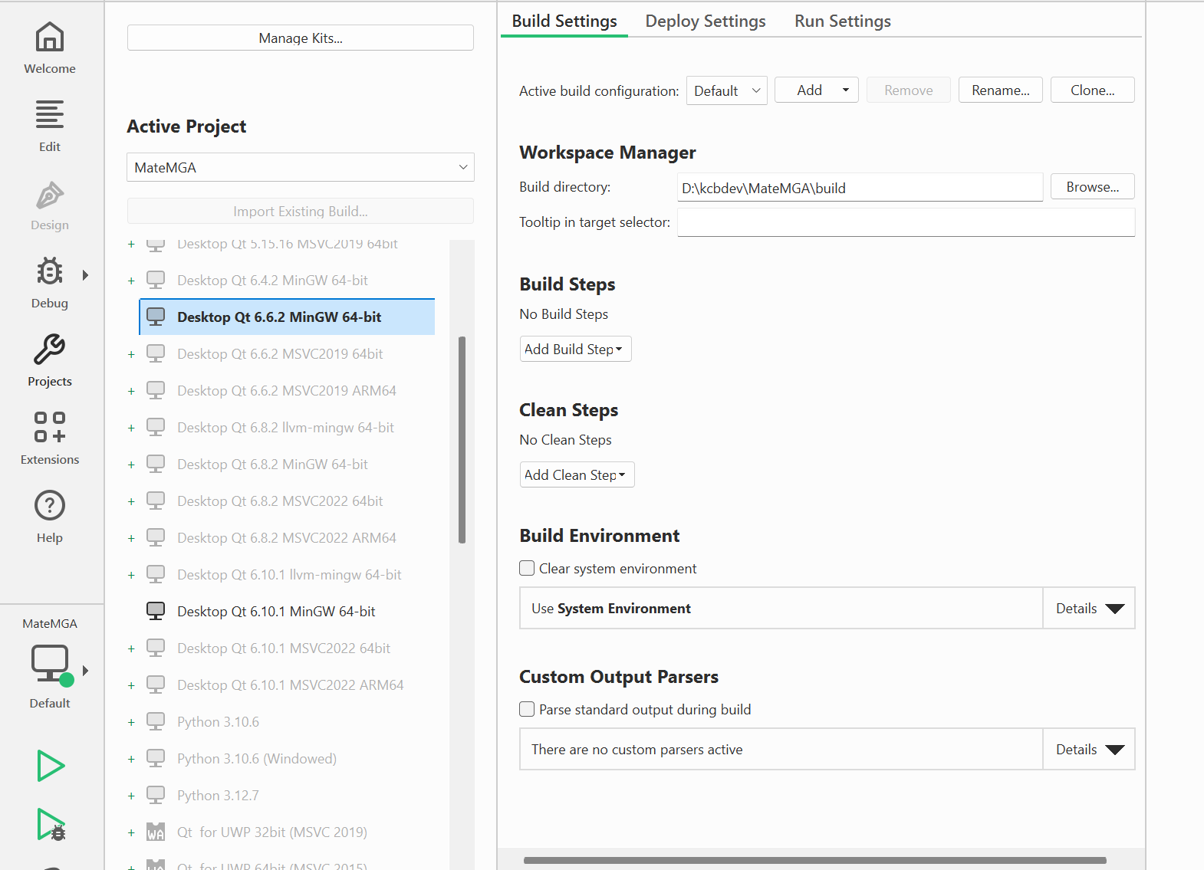The width and height of the screenshot is (1204, 870).
Task: Open Debug mode in sidebar
Action: click(50, 282)
